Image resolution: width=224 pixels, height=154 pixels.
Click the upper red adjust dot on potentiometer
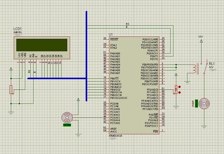(180, 87)
